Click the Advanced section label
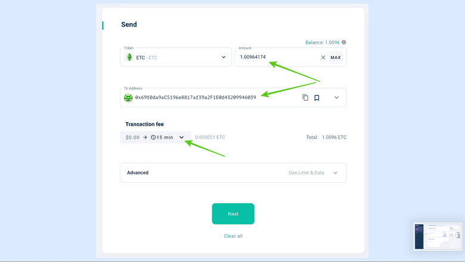 point(138,173)
